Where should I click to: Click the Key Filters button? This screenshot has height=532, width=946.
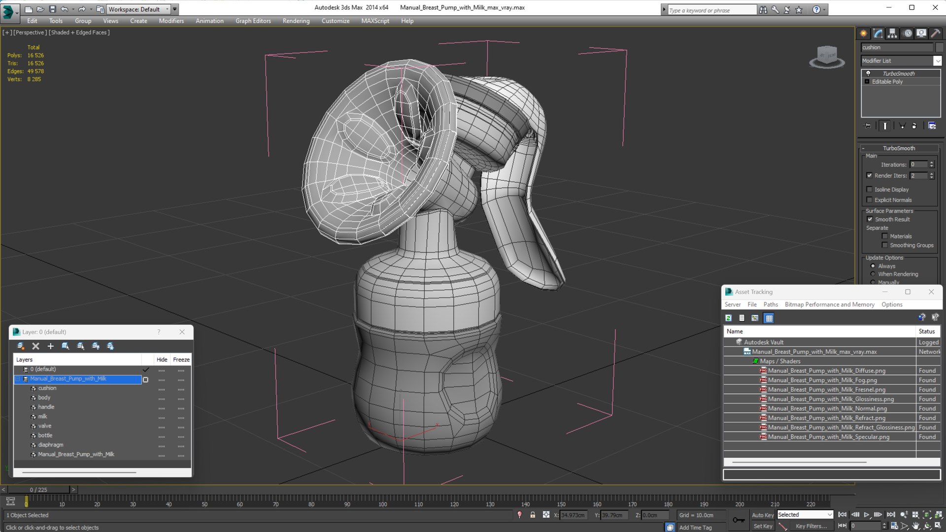(811, 526)
